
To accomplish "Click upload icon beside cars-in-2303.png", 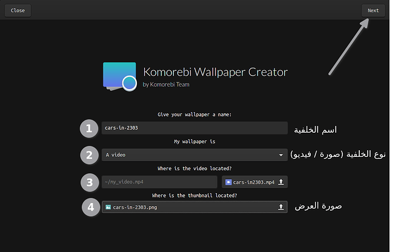I will (280, 207).
